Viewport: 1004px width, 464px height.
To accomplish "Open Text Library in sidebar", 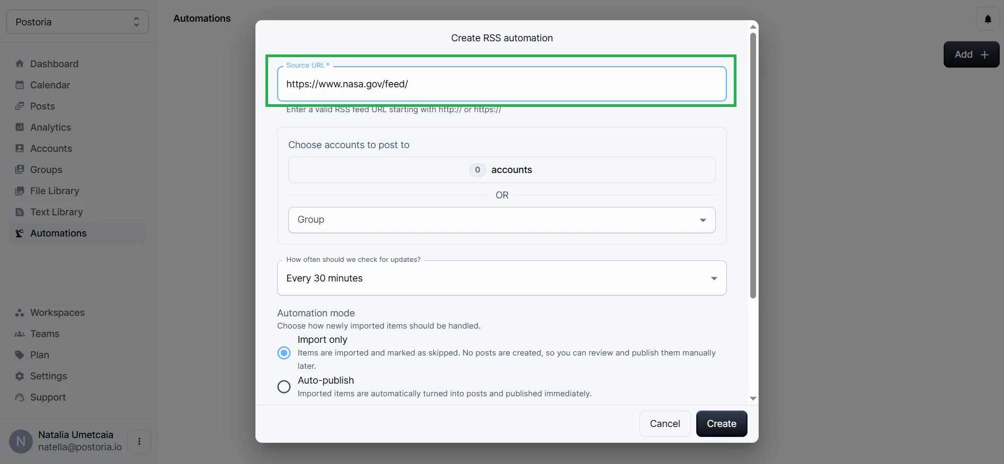I will click(77, 212).
